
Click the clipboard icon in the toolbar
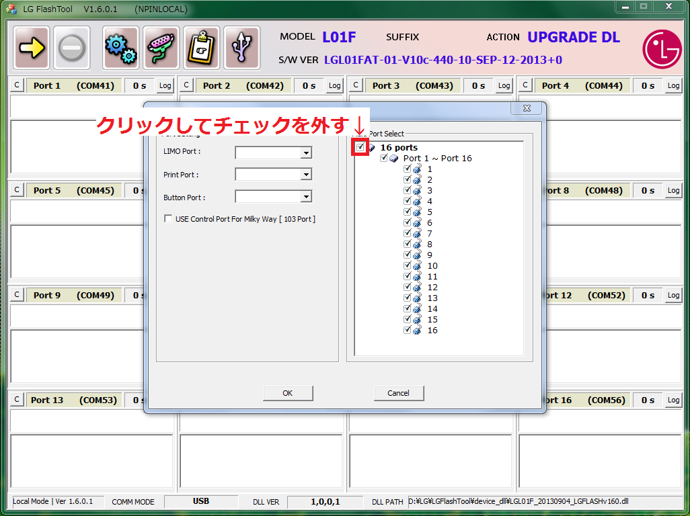point(202,48)
